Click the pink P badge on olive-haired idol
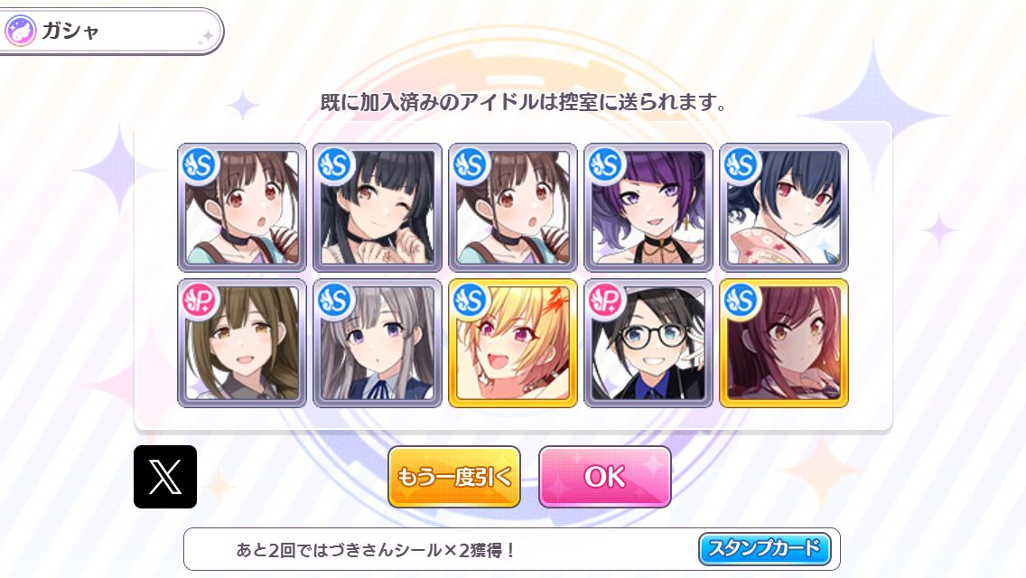Image resolution: width=1026 pixels, height=578 pixels. tap(199, 301)
